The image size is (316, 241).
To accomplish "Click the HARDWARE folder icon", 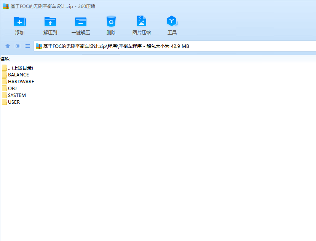I will [x=4, y=81].
